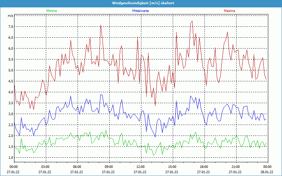Click the leftmost 00:00 time axis label
This screenshot has height=176, width=282.
(x=14, y=167)
